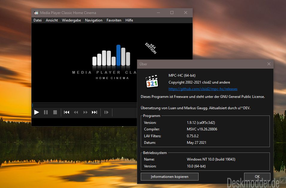This screenshot has width=286, height=188.
Task: Close the Media Player Classic window
Action: [x=186, y=13]
